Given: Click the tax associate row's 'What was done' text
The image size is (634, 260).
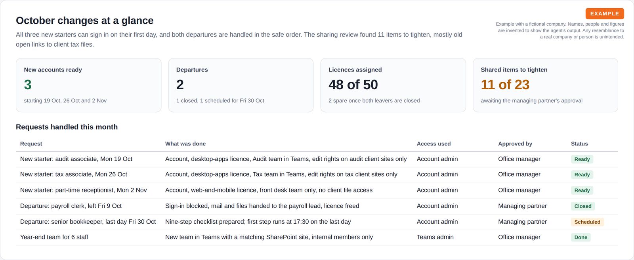Looking at the screenshot, I should 281,174.
